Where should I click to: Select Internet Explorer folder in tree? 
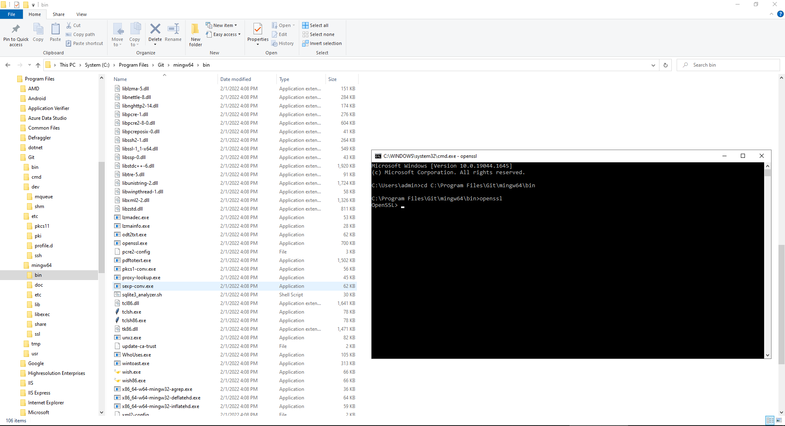(46, 403)
